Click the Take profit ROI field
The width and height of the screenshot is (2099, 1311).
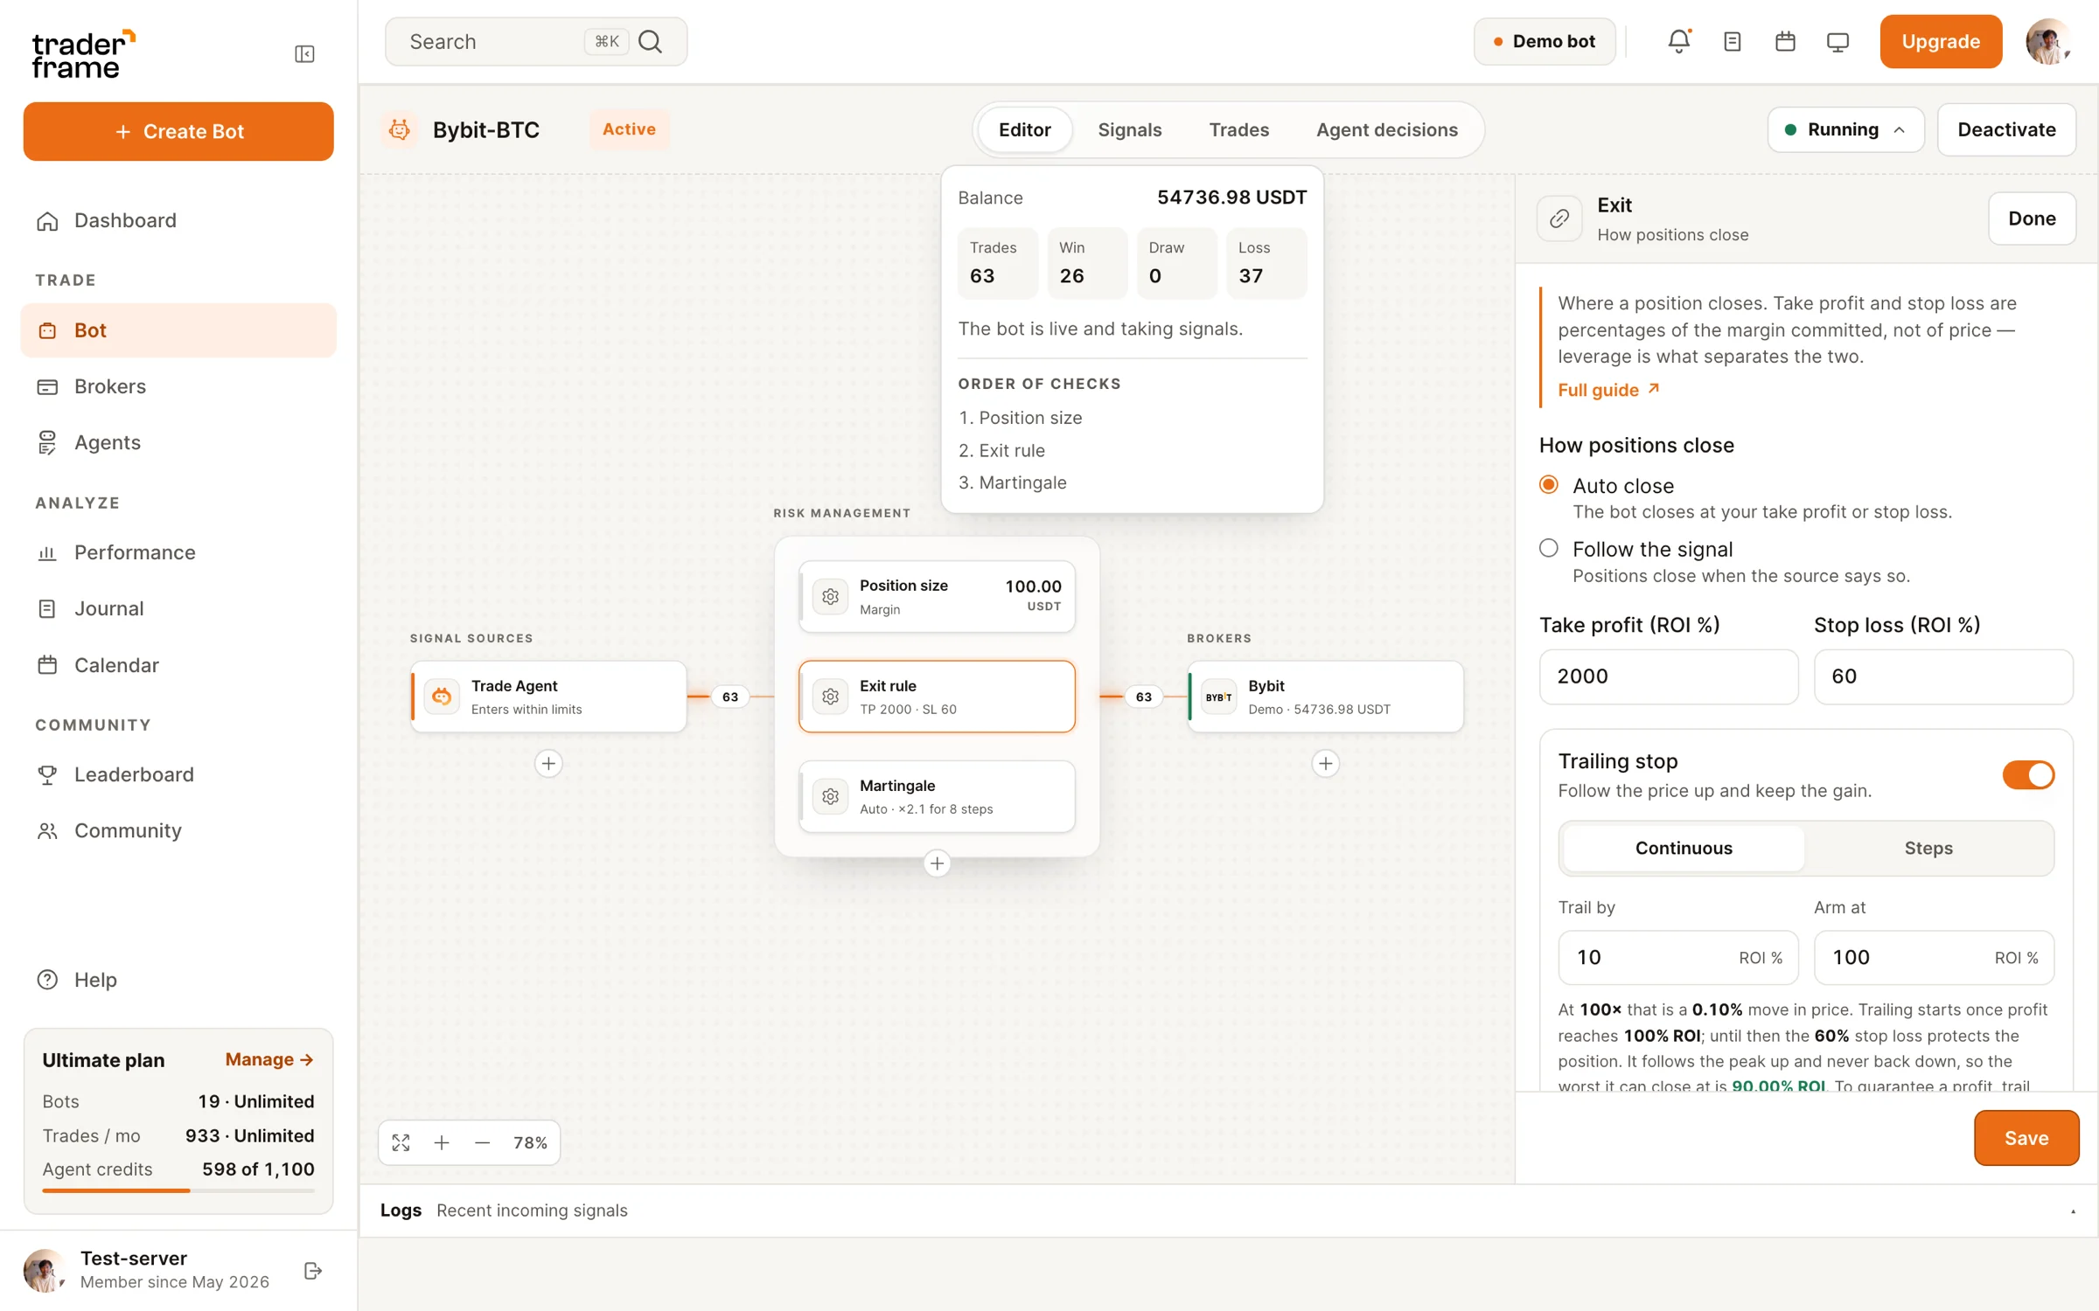point(1668,676)
